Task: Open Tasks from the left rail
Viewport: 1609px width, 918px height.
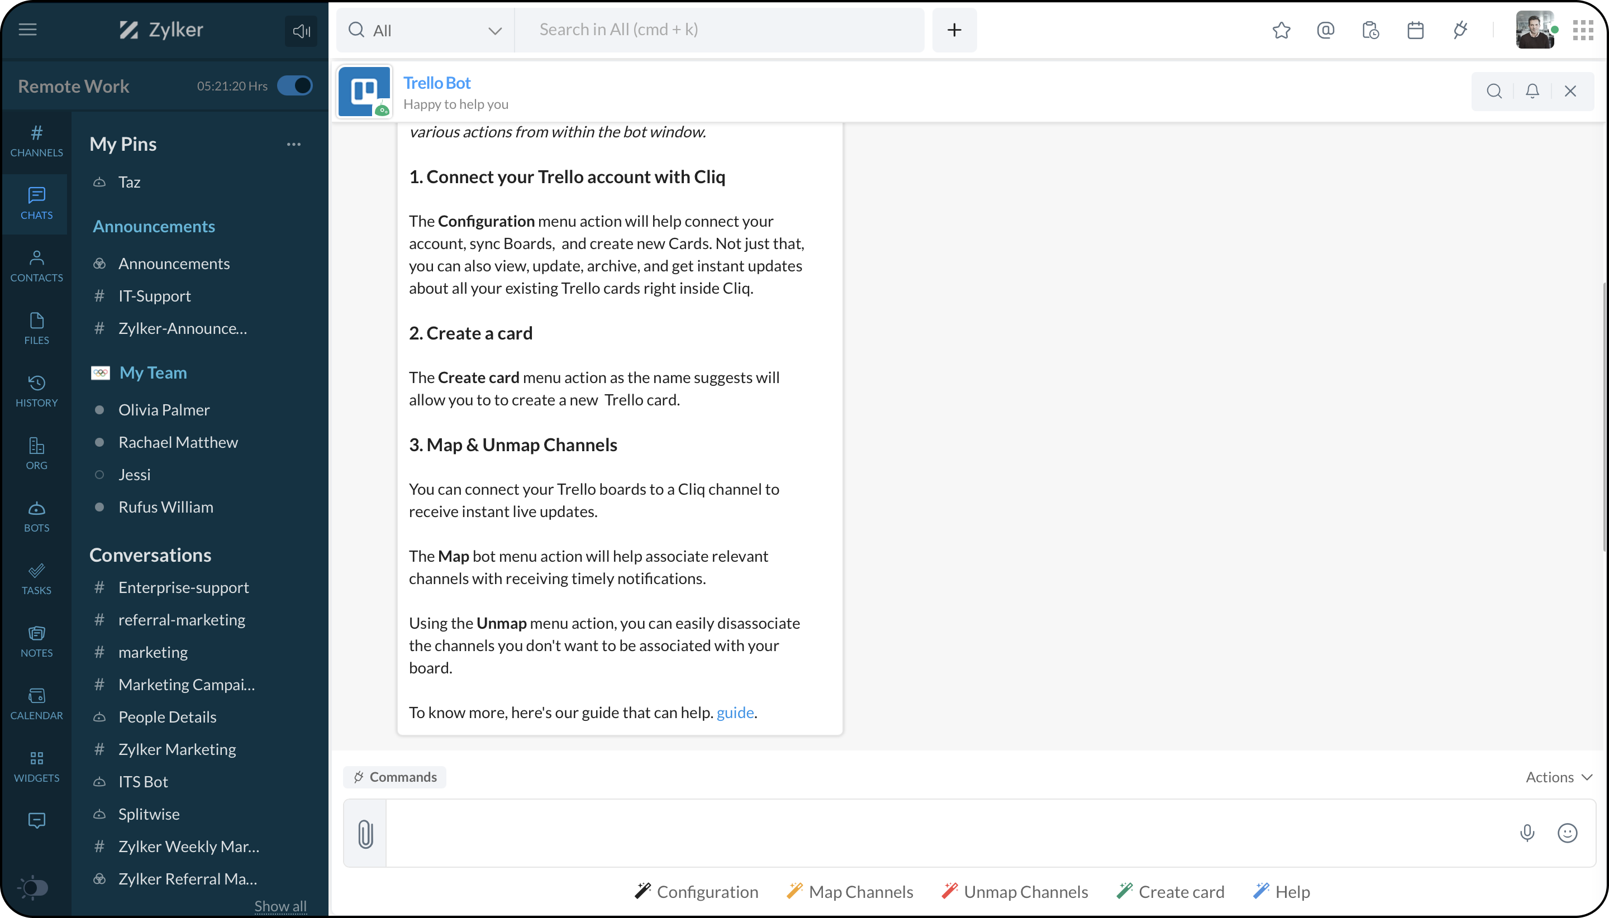Action: click(36, 579)
